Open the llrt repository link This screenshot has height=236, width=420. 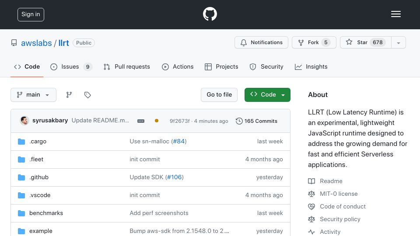64,43
